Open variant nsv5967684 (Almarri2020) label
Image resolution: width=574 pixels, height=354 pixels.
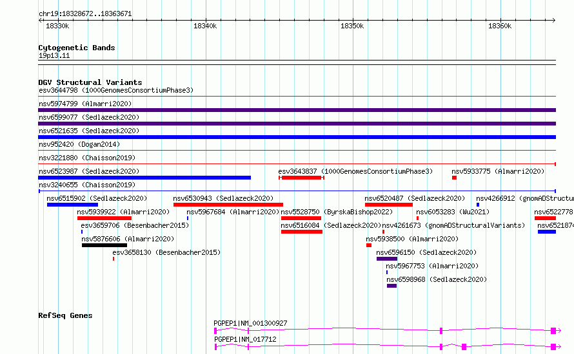pyautogui.click(x=233, y=212)
